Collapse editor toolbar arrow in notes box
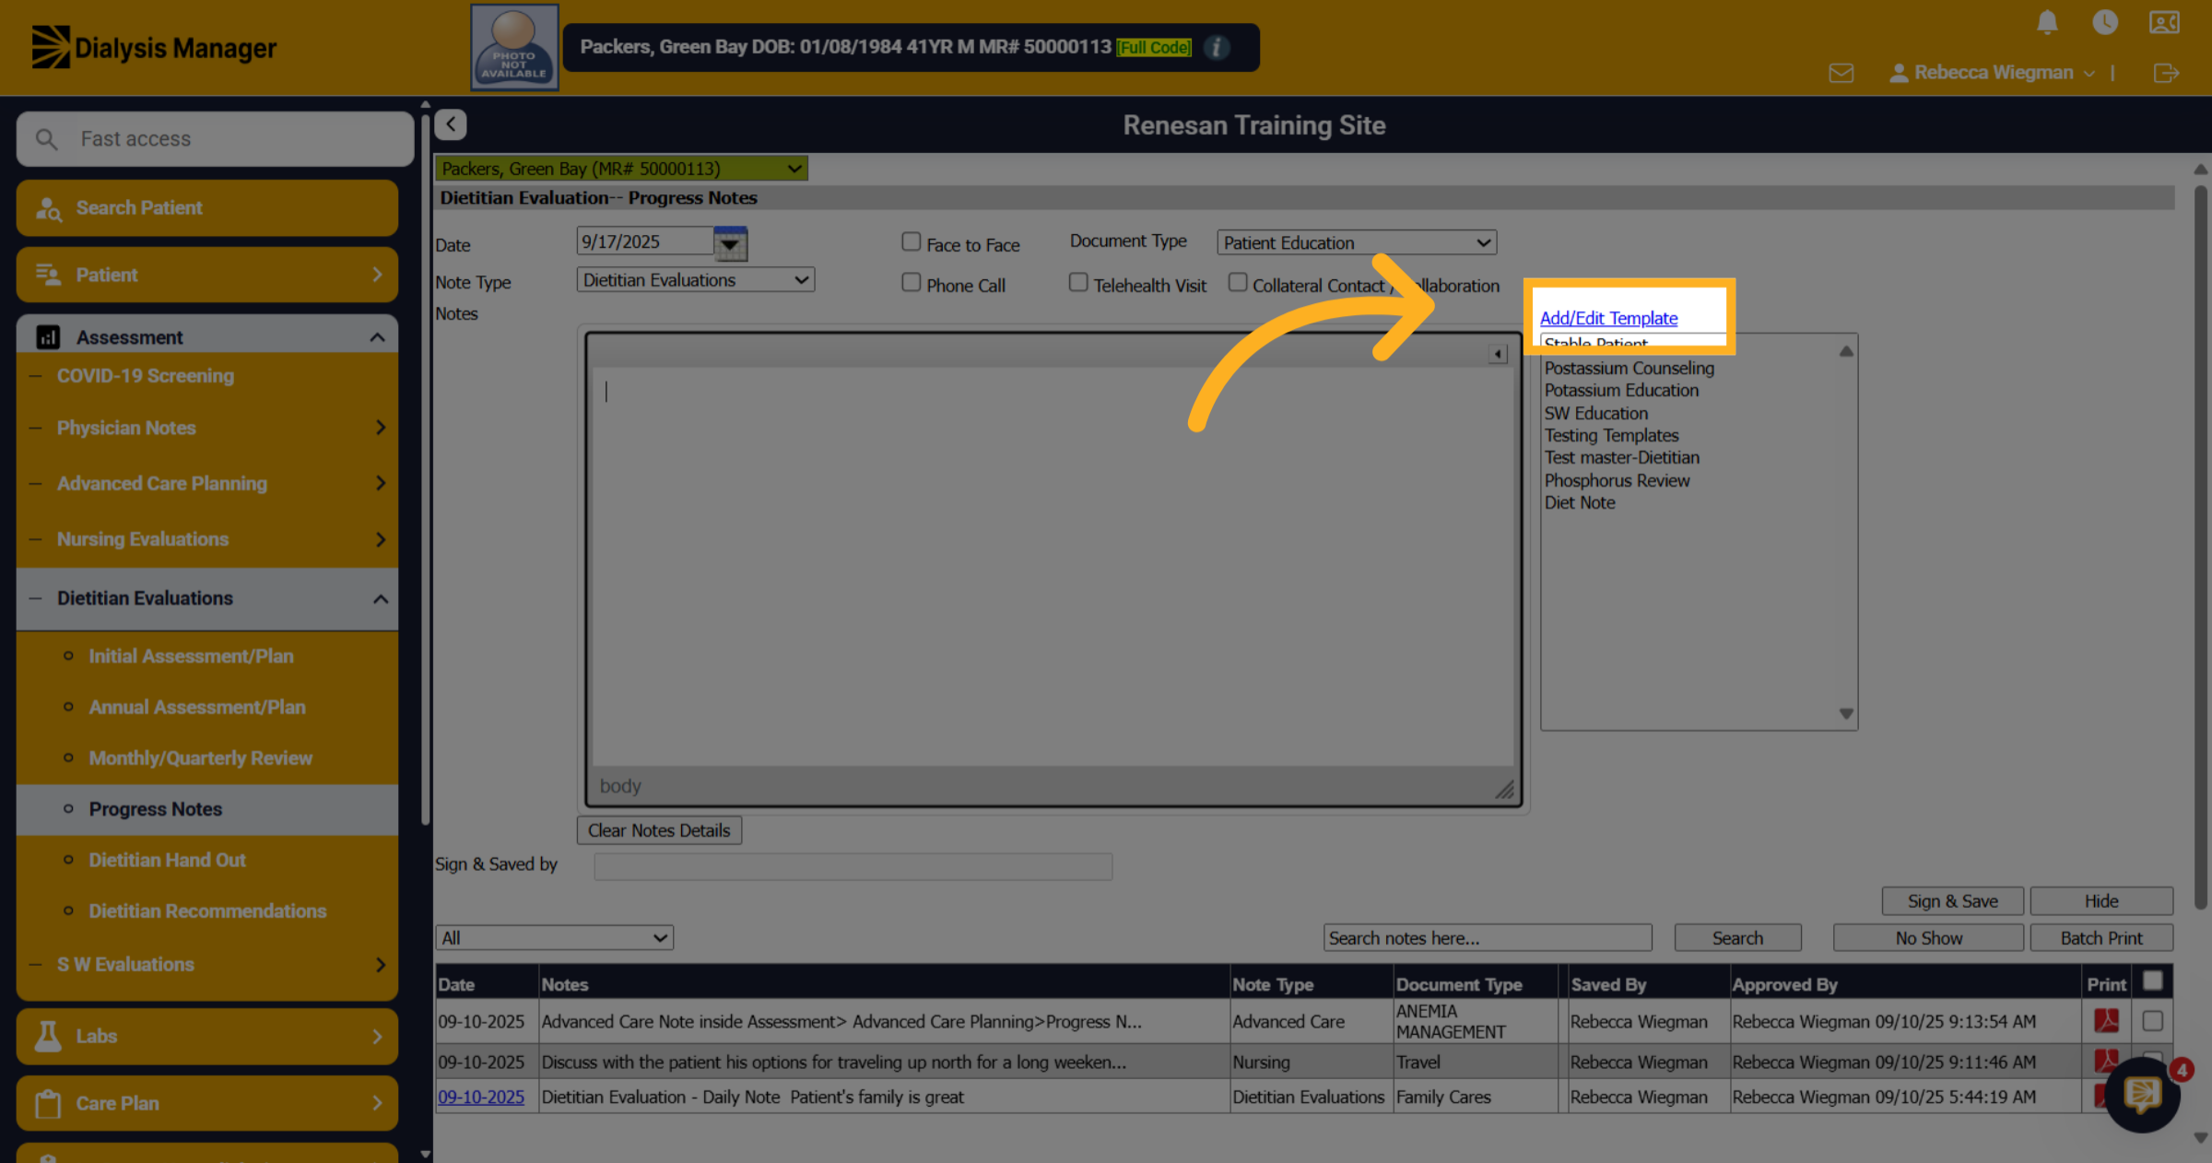Screen dimensions: 2212x1163 pos(1498,354)
